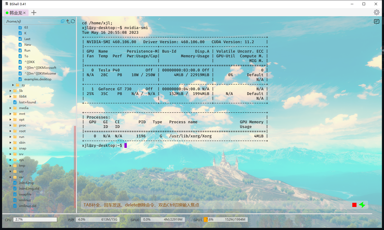This screenshot has width=384, height=230.
Task: Expand the usr folder
Action: tap(10, 171)
